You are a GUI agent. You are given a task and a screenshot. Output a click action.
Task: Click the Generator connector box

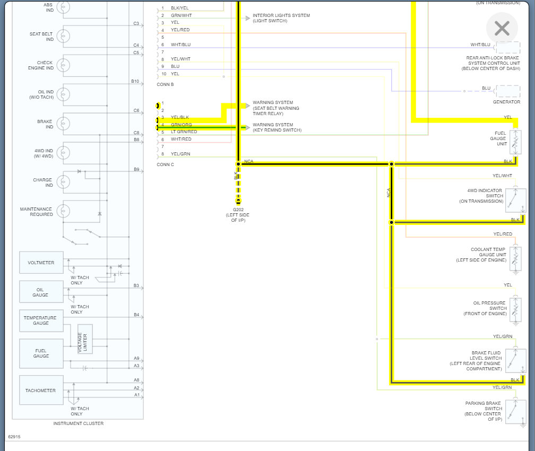pyautogui.click(x=508, y=91)
